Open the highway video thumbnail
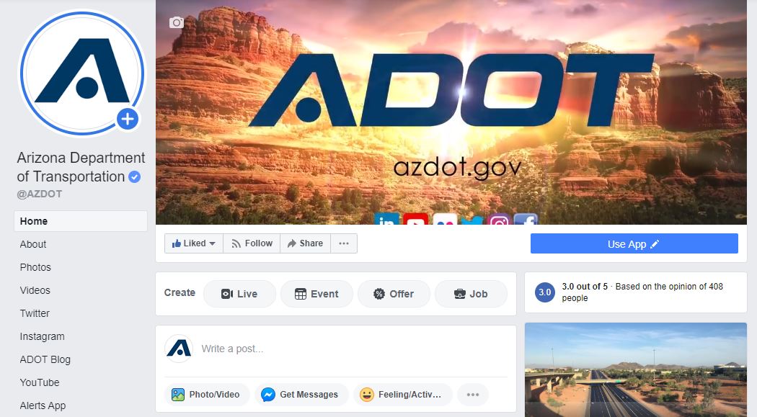 tap(636, 369)
